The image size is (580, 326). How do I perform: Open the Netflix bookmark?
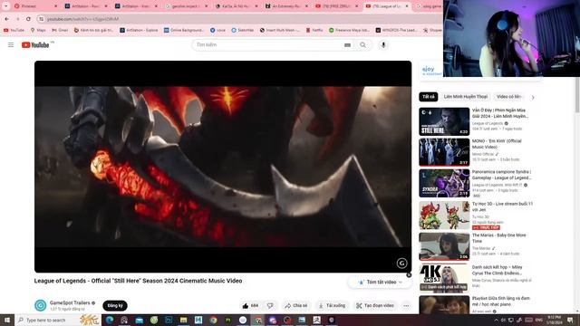coord(314,30)
